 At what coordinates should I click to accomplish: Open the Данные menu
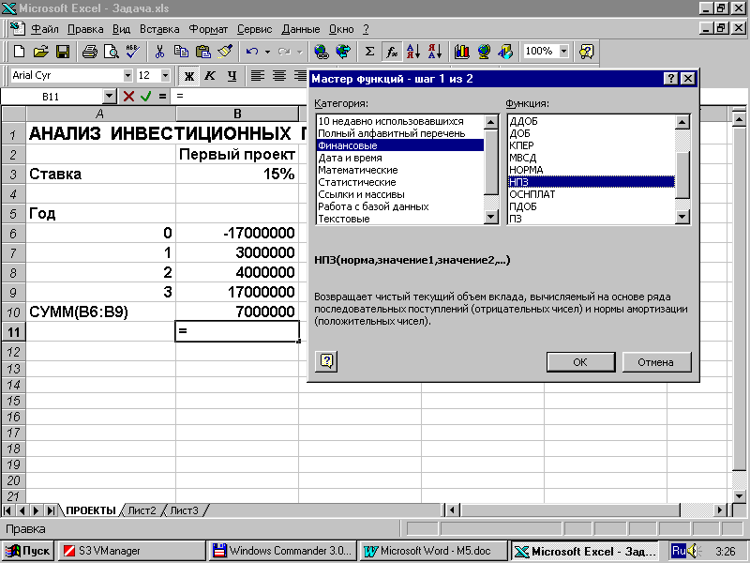300,29
